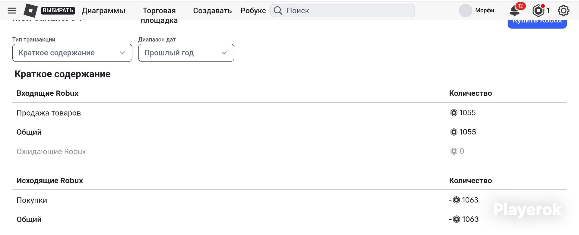579x235 pixels.
Task: Click the Тип транзакции label
Action: click(34, 40)
